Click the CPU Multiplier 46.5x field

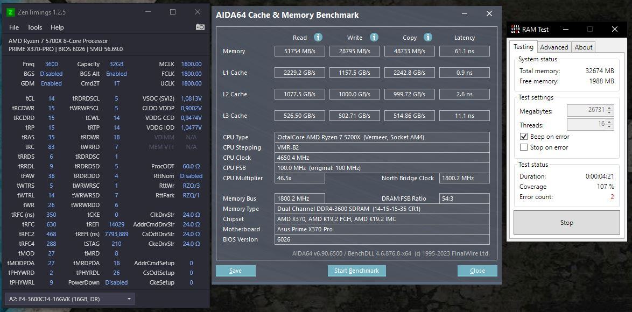[299, 178]
